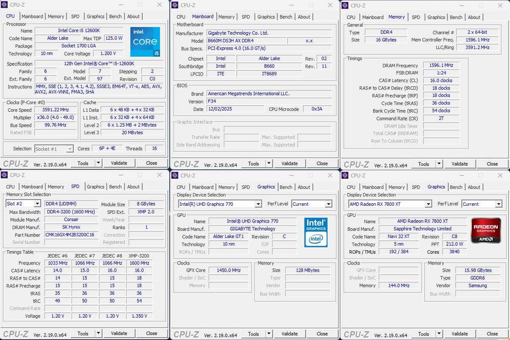Switch to Bench tab in the Memory window
Viewport: 510px width, 340px height.
(456, 17)
